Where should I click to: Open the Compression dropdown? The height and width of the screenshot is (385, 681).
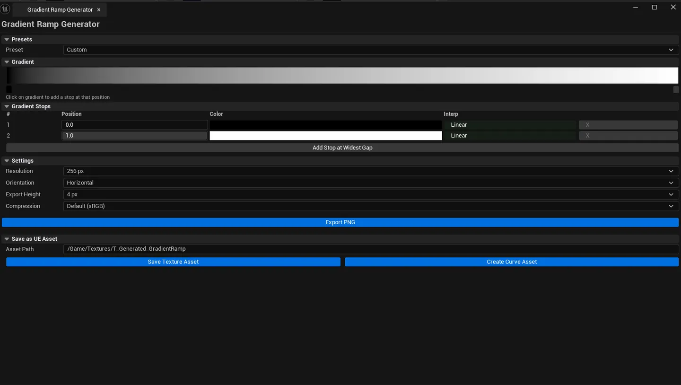click(371, 206)
